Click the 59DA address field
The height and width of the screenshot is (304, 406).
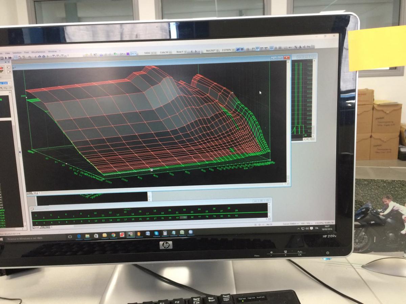(x=147, y=53)
